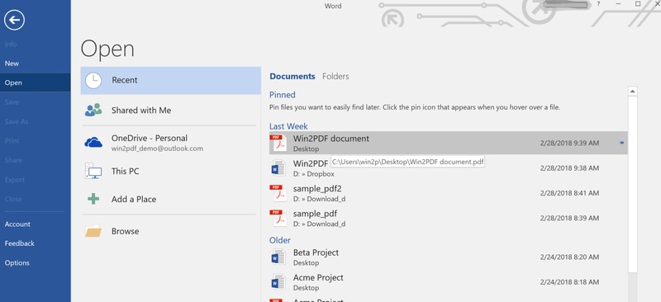
Task: Open the Win2PDF document file name
Action: (331, 138)
